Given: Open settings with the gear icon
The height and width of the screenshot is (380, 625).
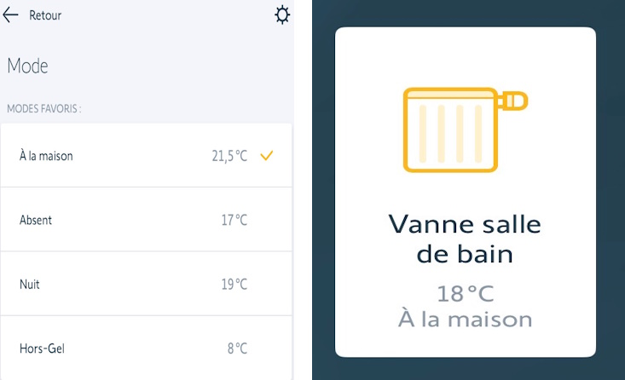Looking at the screenshot, I should coord(282,15).
